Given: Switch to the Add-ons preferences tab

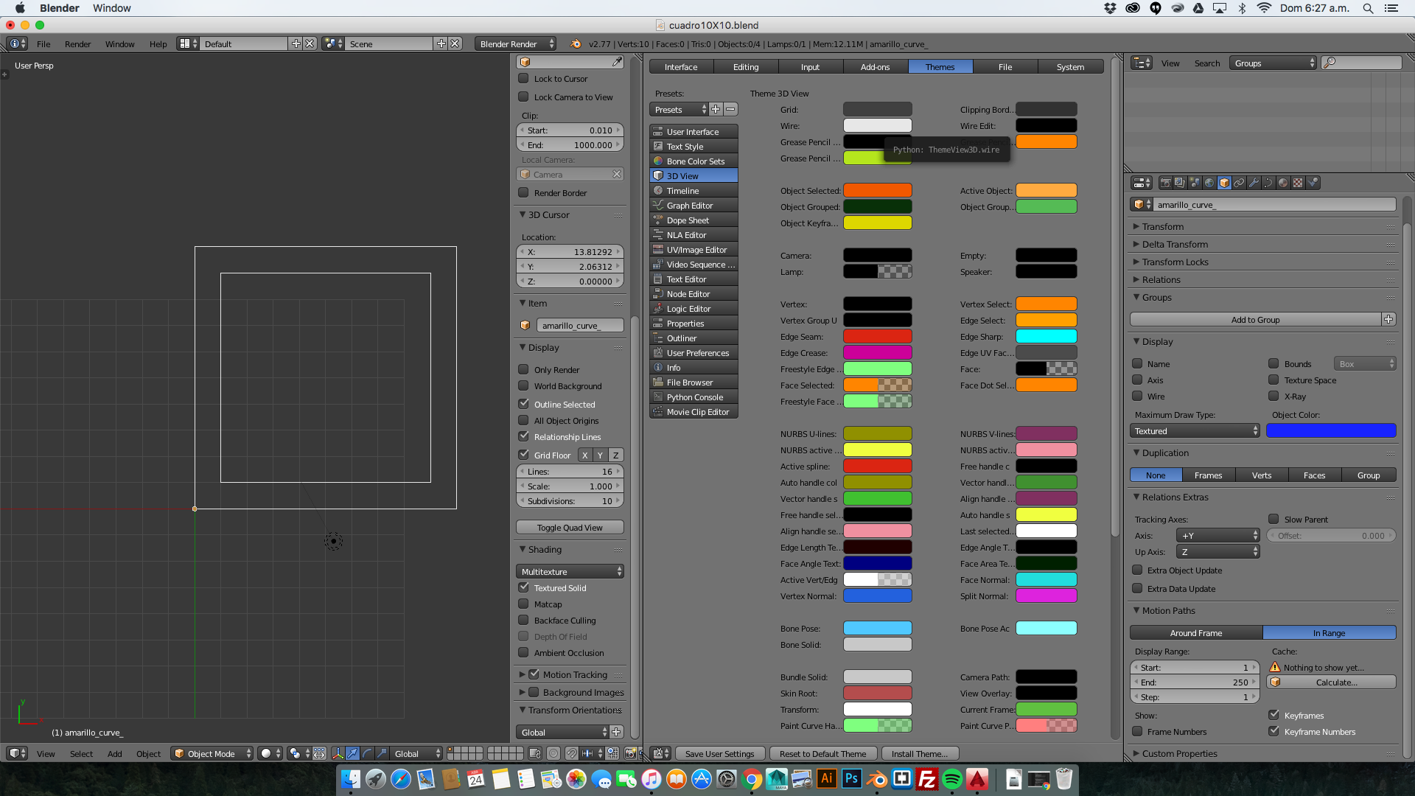Looking at the screenshot, I should [875, 66].
